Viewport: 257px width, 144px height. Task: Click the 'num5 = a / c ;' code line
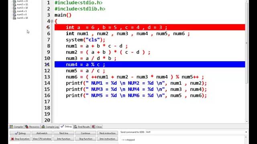click(x=86, y=71)
